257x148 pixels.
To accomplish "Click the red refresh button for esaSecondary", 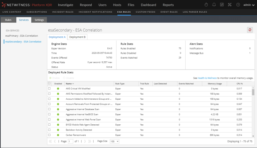I will [x=250, y=30].
